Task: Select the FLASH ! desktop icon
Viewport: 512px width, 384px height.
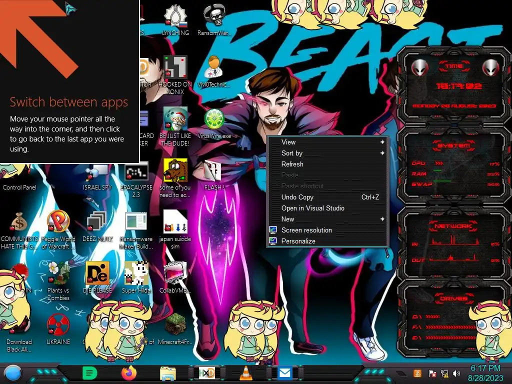Action: [x=214, y=175]
